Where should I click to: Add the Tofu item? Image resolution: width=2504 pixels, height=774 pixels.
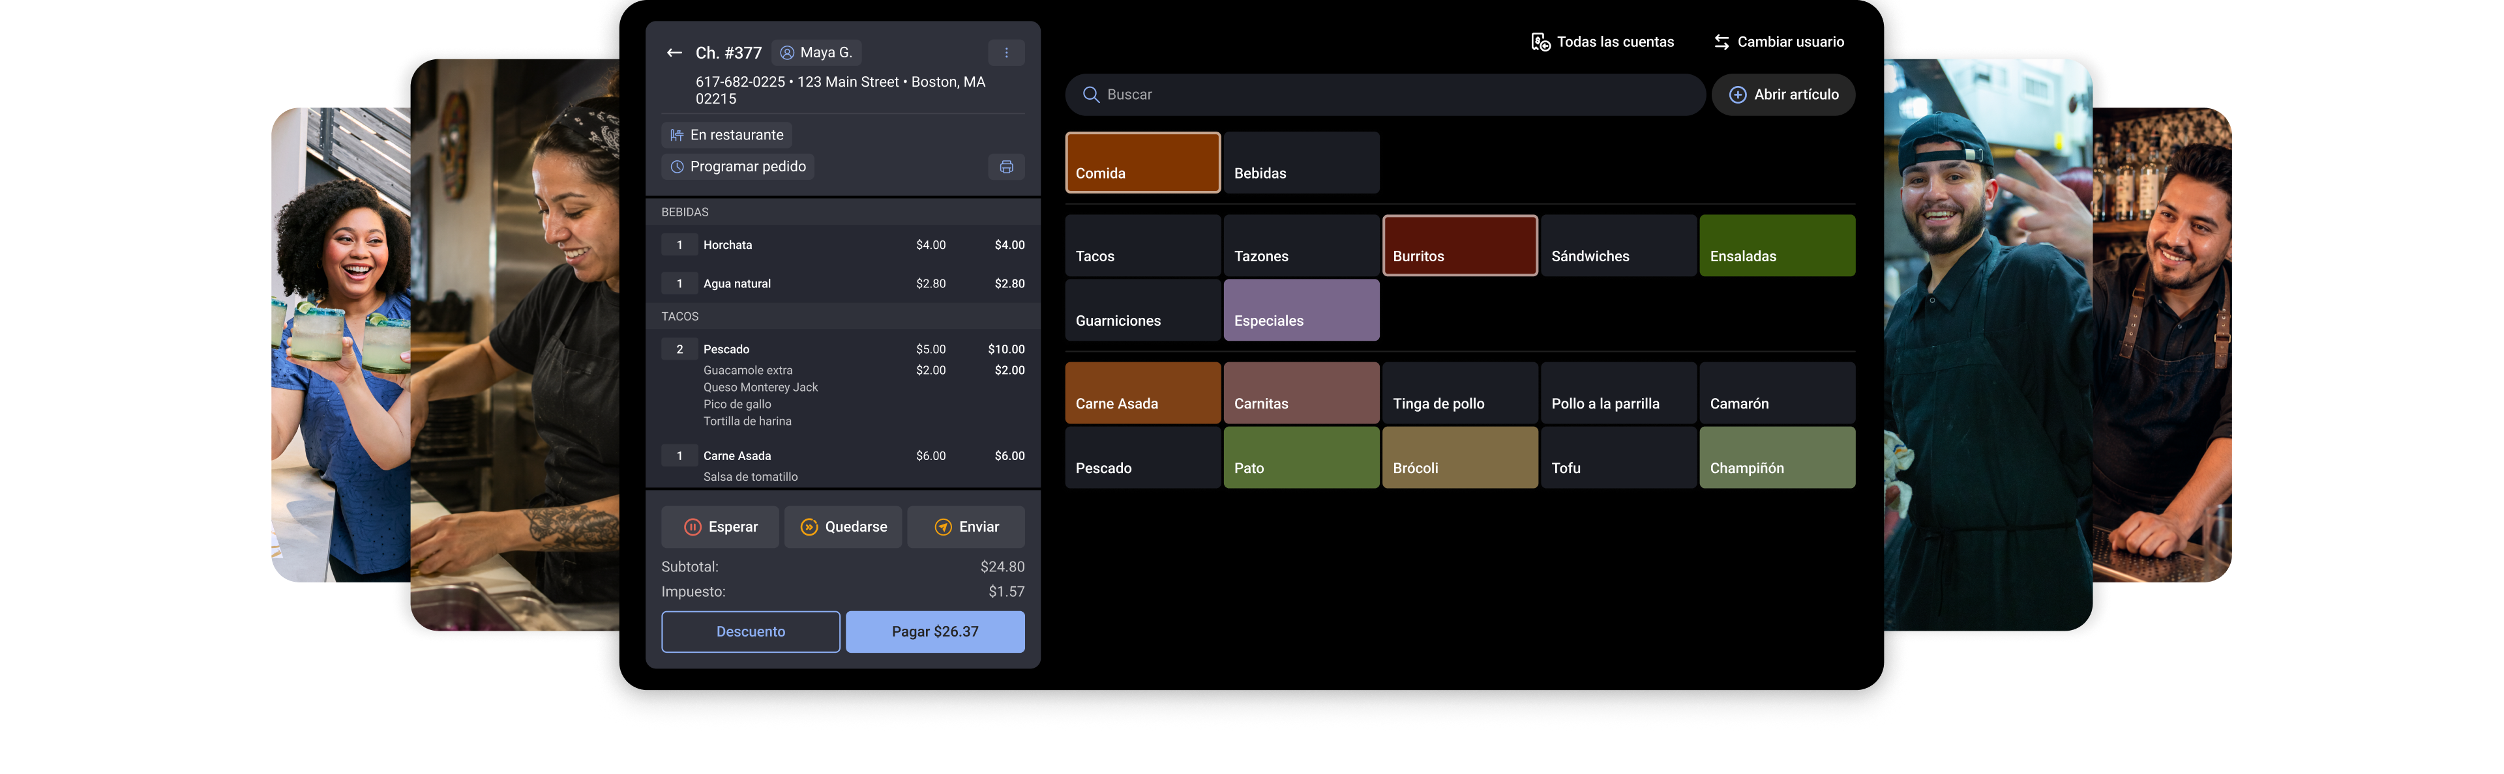pos(1618,457)
